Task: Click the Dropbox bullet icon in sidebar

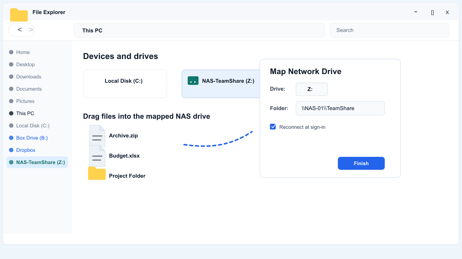Action: [x=11, y=150]
